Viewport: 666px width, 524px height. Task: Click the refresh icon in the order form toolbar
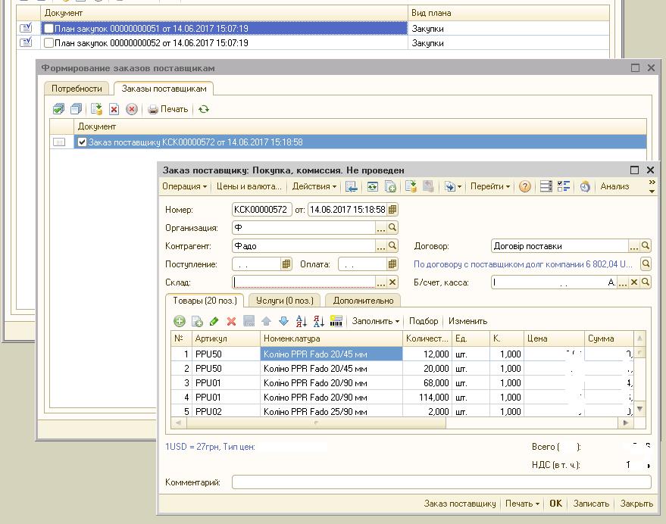pyautogui.click(x=373, y=186)
